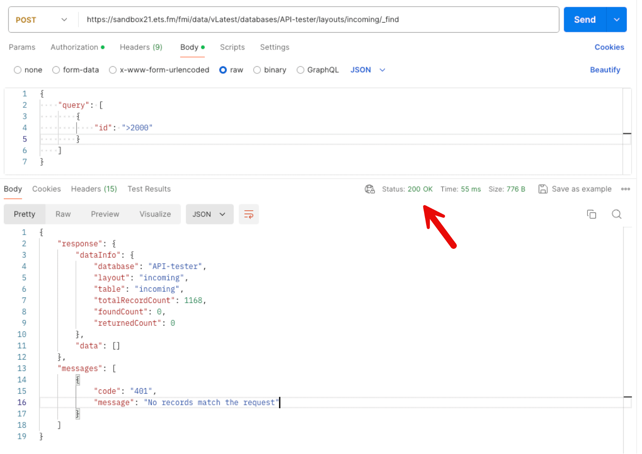This screenshot has width=642, height=454.
Task: Switch to Raw response view
Action: (63, 214)
